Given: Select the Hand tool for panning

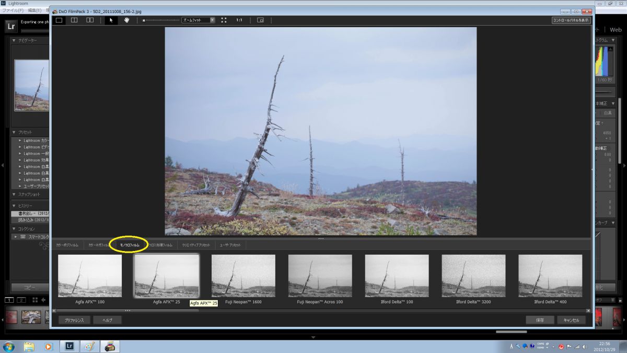Looking at the screenshot, I should [127, 20].
